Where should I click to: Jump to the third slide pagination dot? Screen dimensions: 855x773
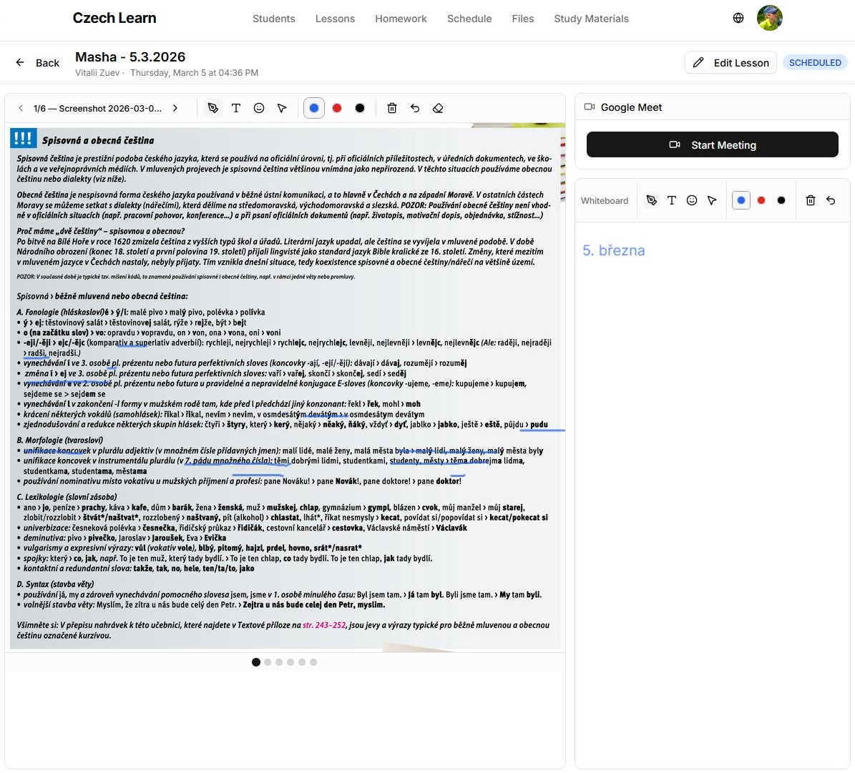click(x=279, y=662)
